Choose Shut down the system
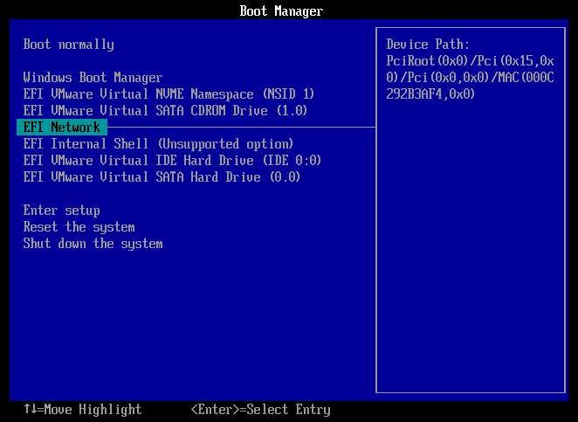The height and width of the screenshot is (422, 578). (93, 244)
